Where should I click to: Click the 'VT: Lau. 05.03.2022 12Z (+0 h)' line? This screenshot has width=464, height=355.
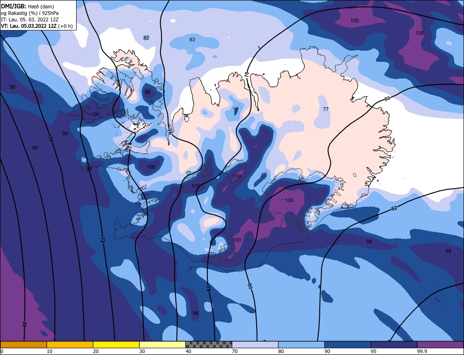coord(37,26)
